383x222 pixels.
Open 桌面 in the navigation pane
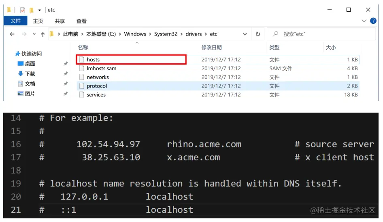point(27,64)
